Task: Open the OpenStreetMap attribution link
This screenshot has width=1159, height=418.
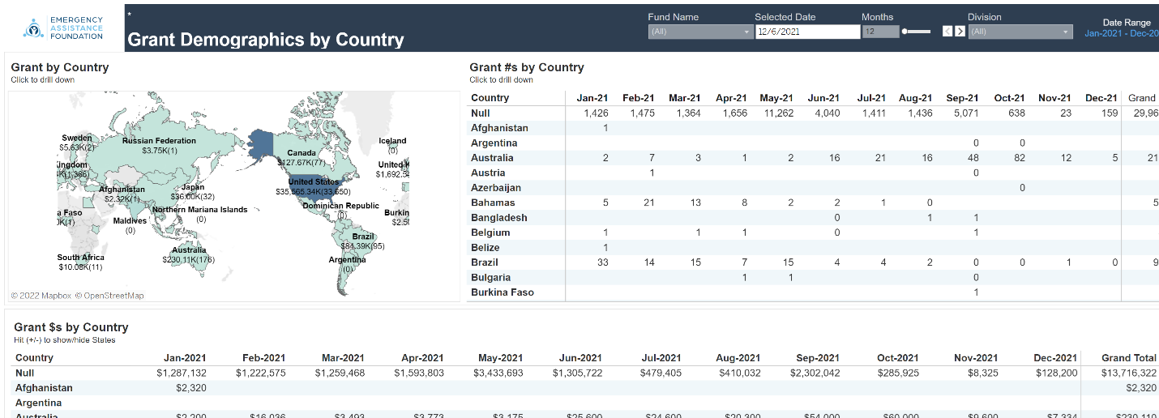Action: (x=111, y=296)
